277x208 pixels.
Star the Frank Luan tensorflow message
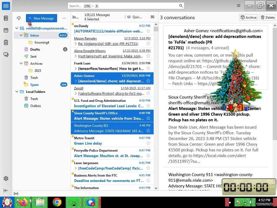pos(148,69)
